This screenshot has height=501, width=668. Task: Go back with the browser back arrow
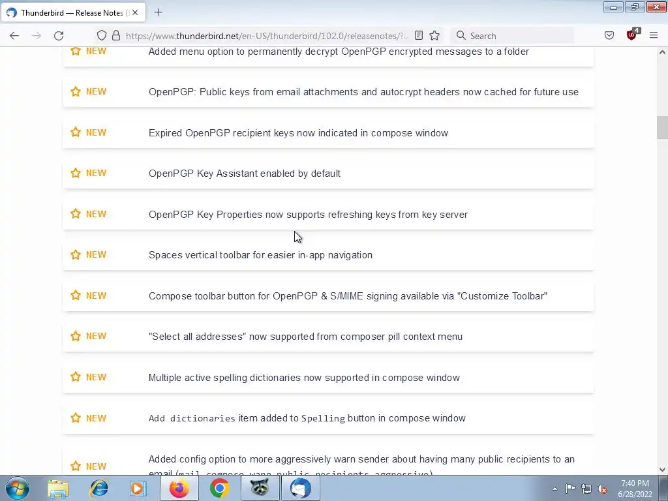[14, 36]
